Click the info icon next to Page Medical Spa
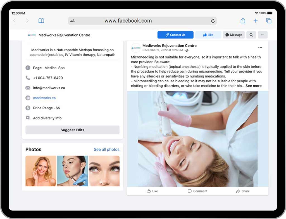This screenshot has height=219, width=286. point(28,68)
